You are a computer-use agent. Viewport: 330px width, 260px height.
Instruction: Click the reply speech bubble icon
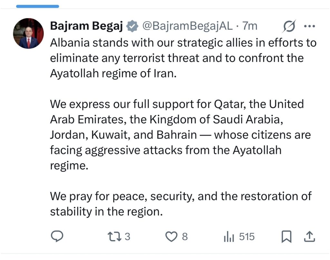click(x=57, y=237)
